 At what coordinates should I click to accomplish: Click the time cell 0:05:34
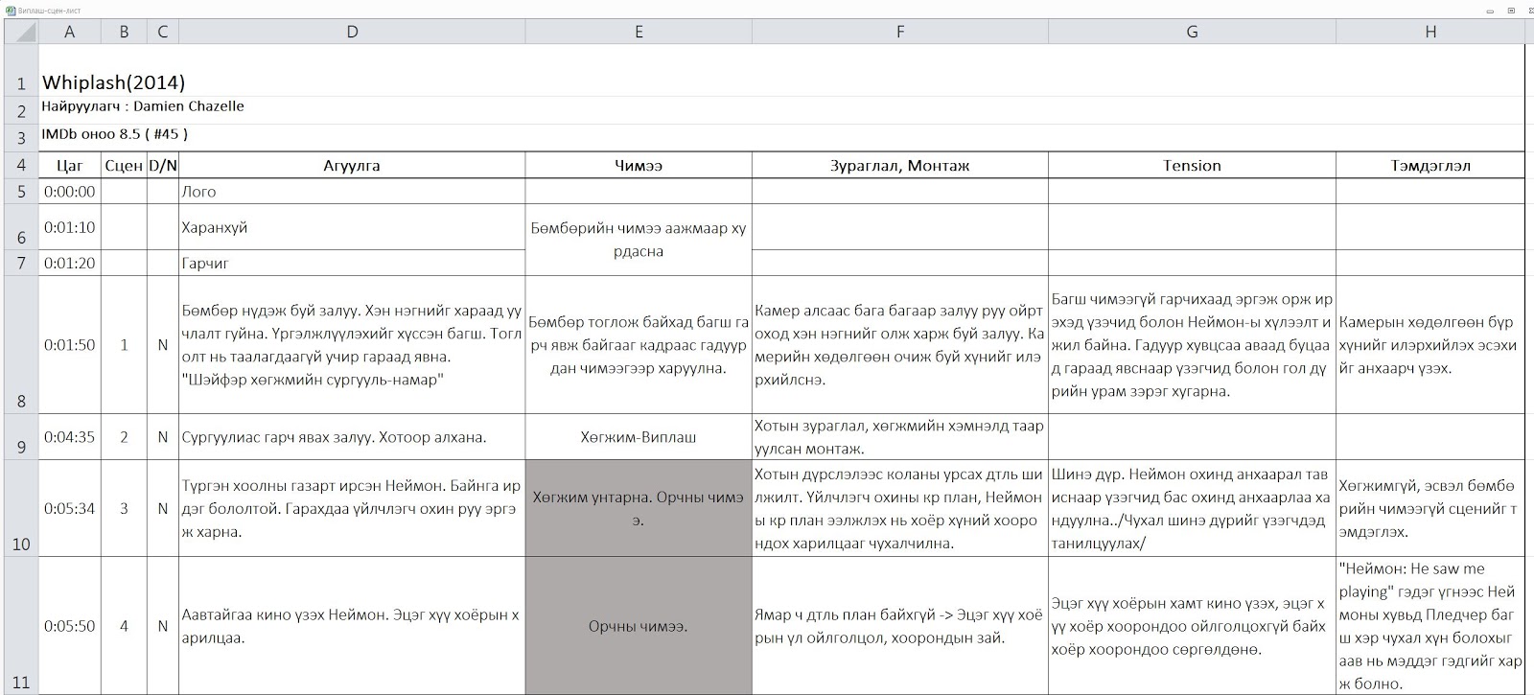[69, 508]
